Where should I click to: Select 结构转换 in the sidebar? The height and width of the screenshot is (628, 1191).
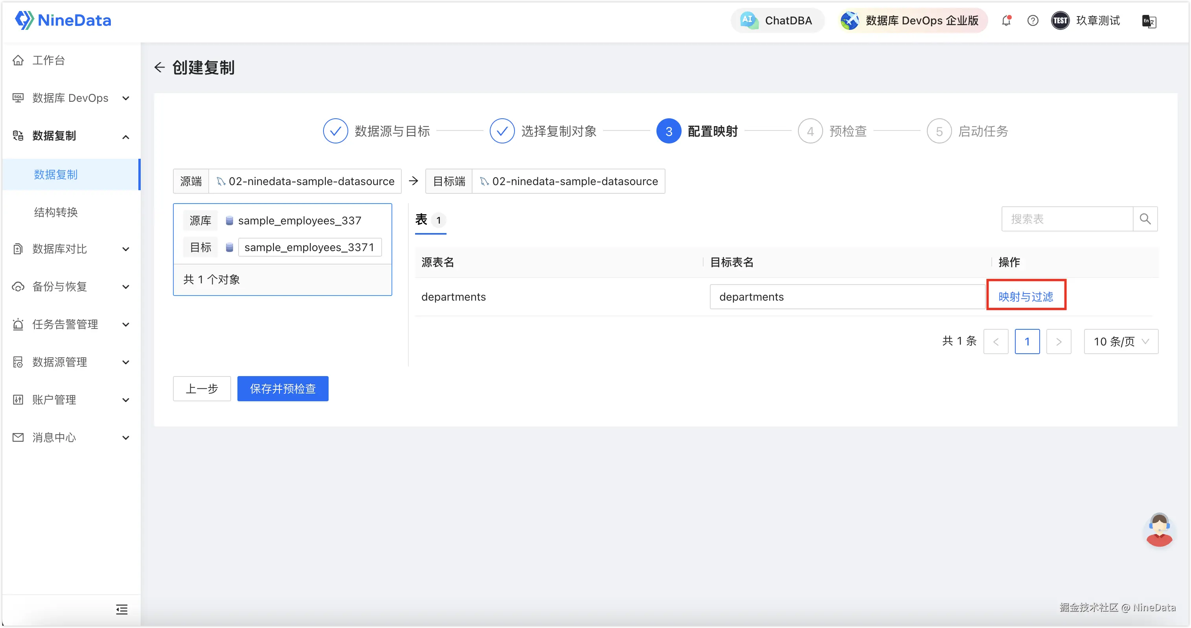pyautogui.click(x=56, y=212)
